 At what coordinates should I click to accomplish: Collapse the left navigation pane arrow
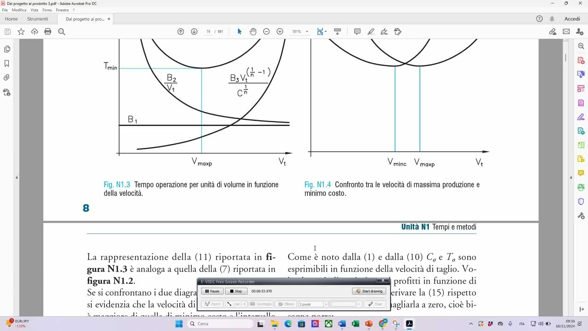(x=17, y=177)
